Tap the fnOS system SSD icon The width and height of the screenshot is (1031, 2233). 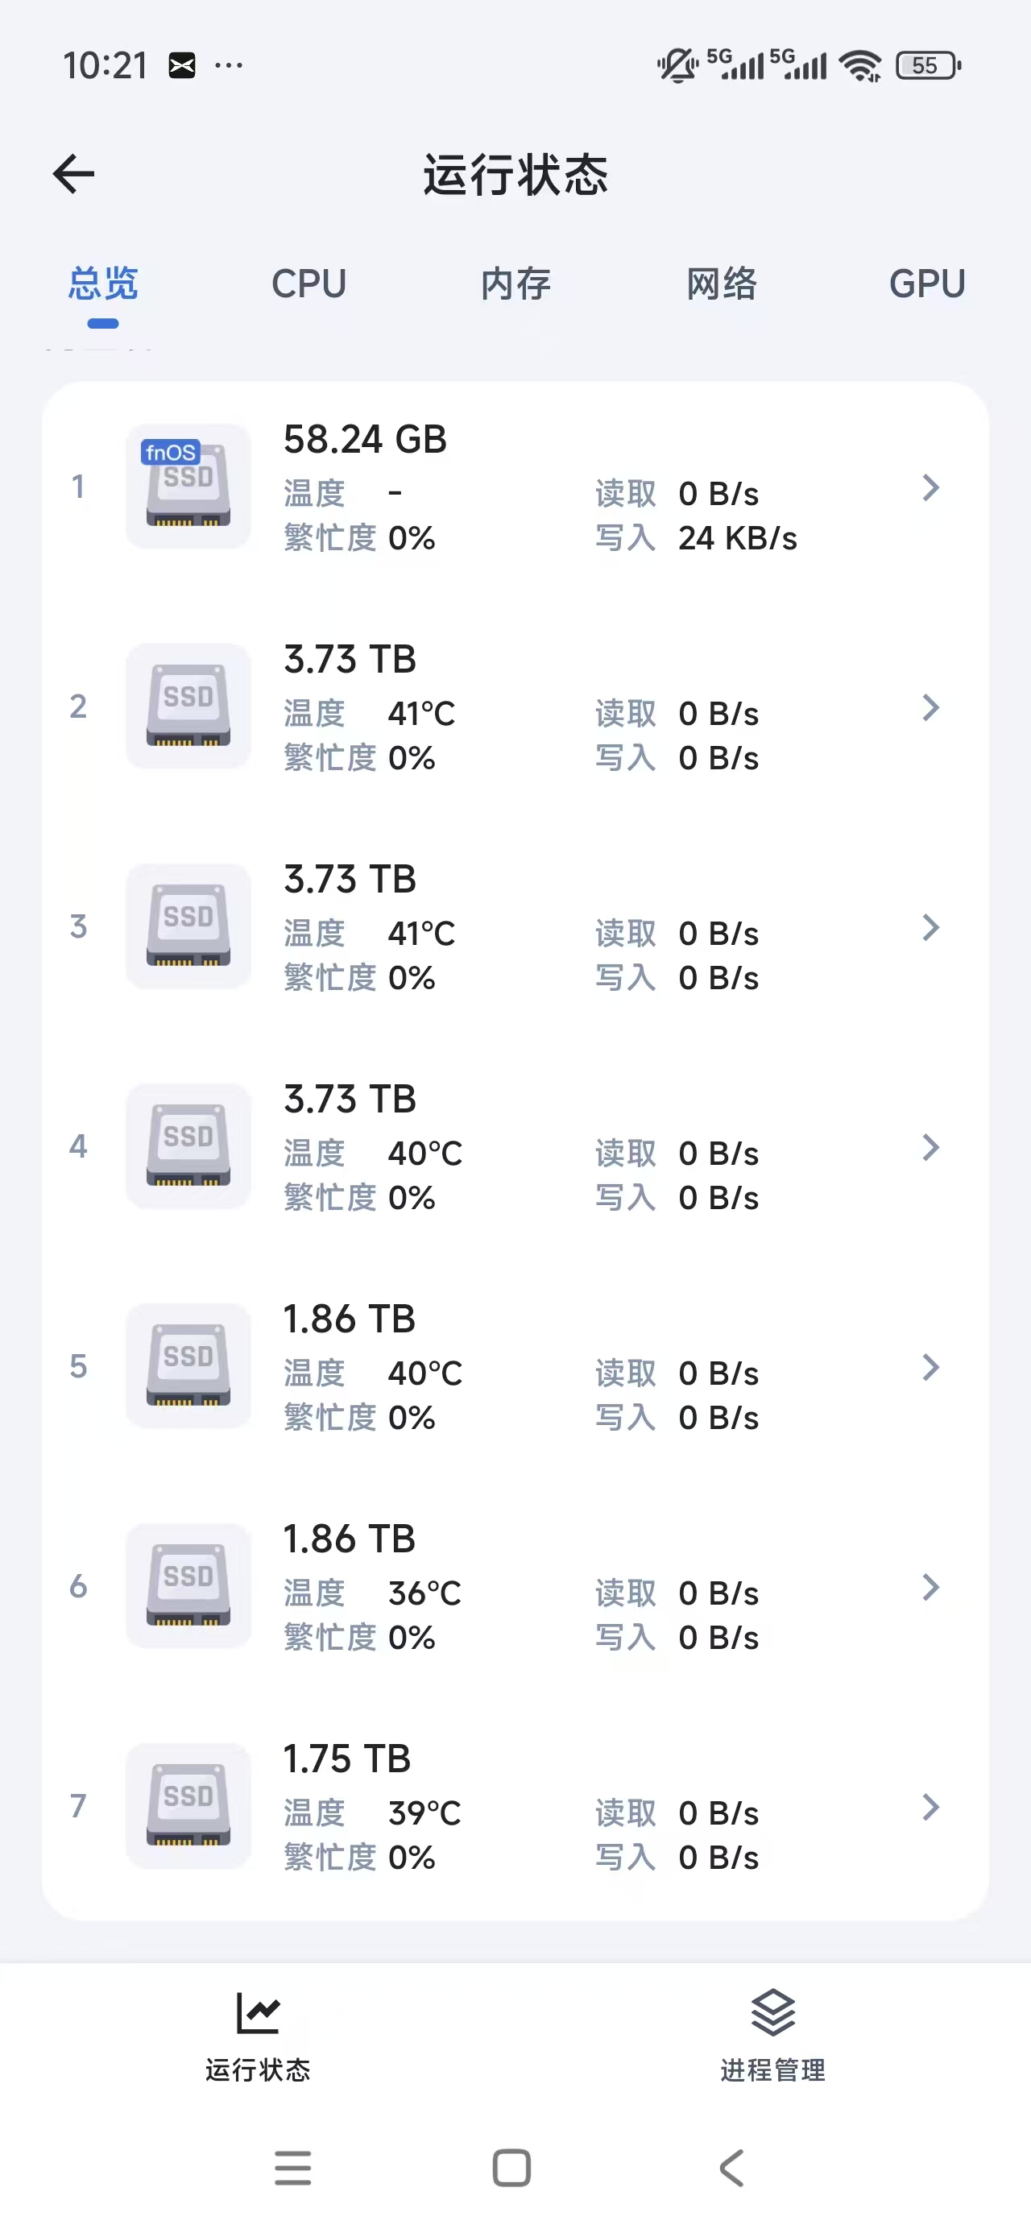click(x=188, y=487)
